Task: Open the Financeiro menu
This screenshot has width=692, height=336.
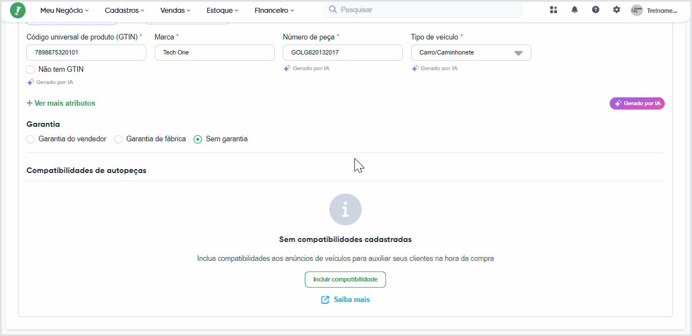Action: coord(274,11)
